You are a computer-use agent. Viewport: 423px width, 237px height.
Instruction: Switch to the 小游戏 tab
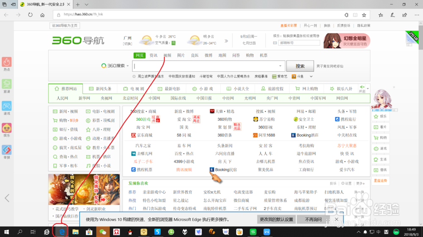[203, 89]
